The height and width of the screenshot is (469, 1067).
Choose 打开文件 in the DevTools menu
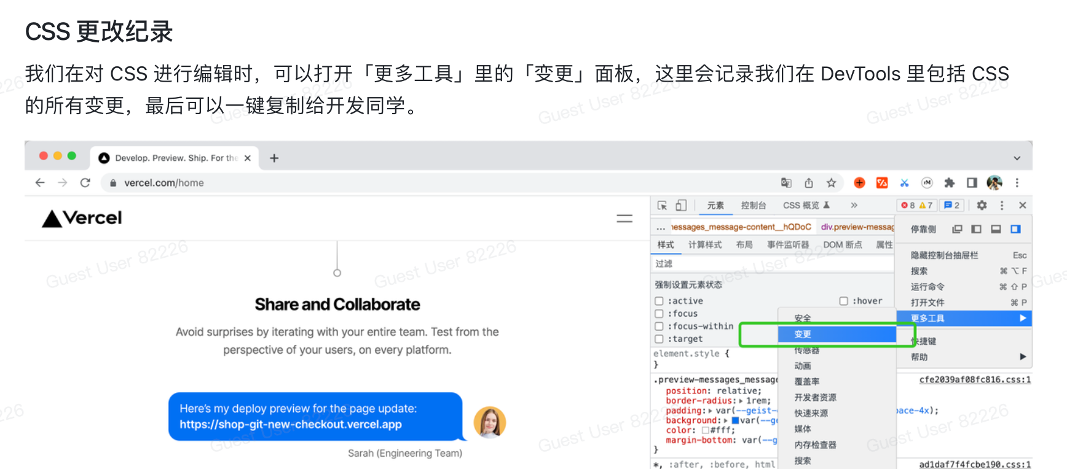pyautogui.click(x=963, y=303)
